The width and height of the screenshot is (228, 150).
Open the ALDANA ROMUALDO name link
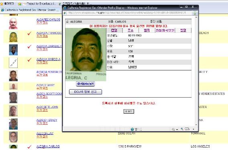(49, 72)
